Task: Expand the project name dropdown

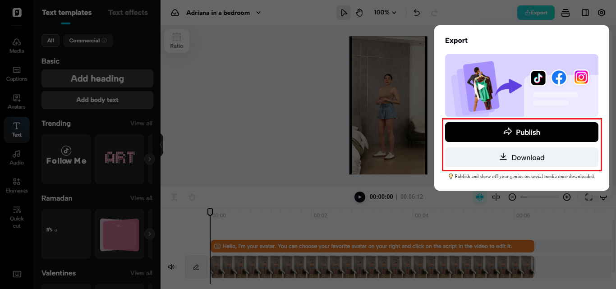Action: [258, 13]
